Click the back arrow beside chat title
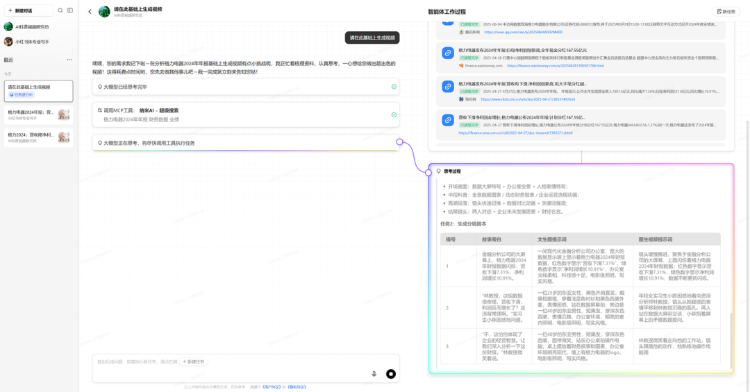Screen dimensions: 750x392 pyautogui.click(x=90, y=12)
